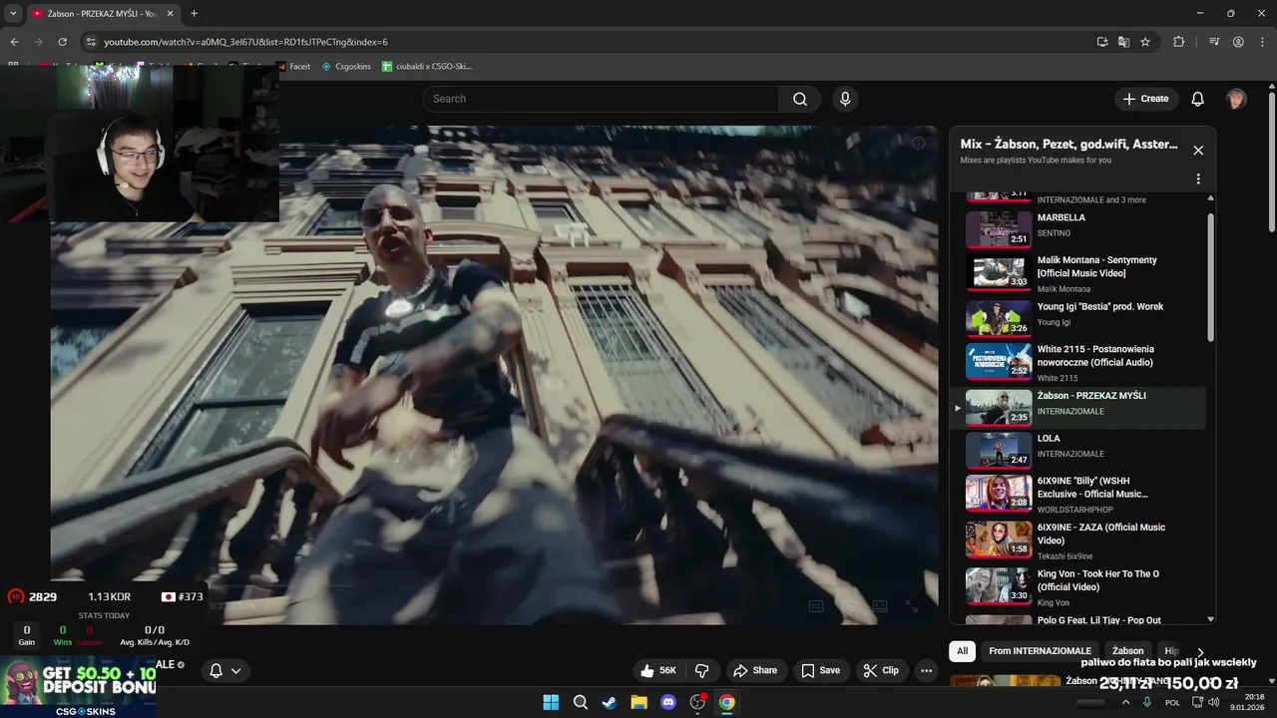1277x718 pixels.
Task: Open Steam from the taskbar
Action: pyautogui.click(x=609, y=702)
